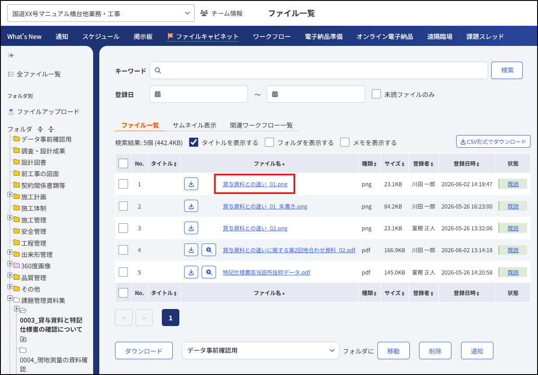Open 遠隔臨場 in the nav bar
Image resolution: width=538 pixels, height=375 pixels.
440,37
